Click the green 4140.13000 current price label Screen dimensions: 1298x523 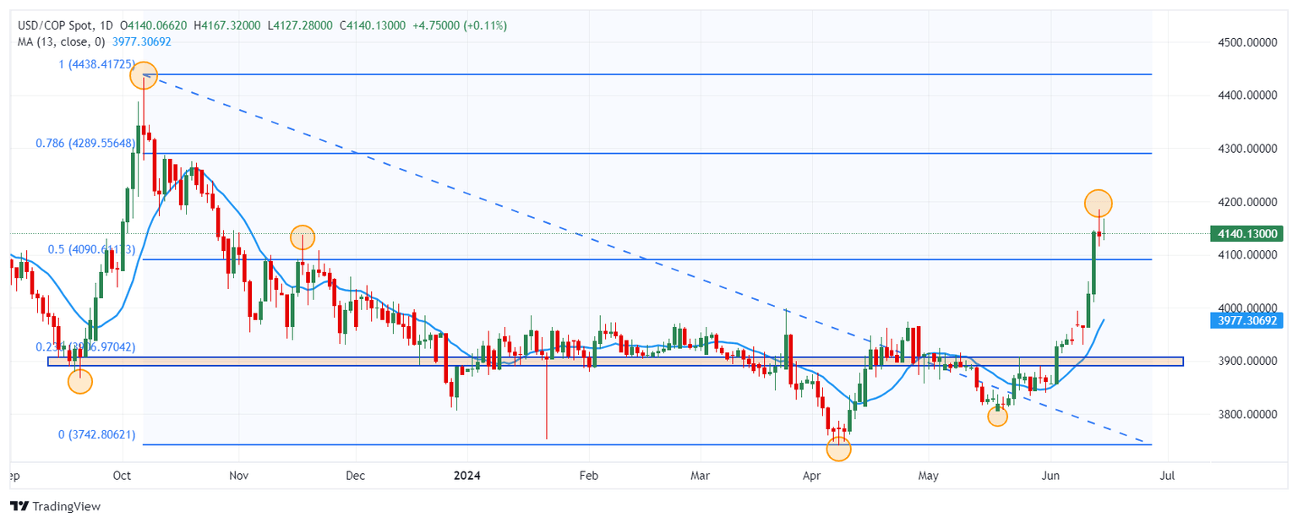pyautogui.click(x=1246, y=233)
